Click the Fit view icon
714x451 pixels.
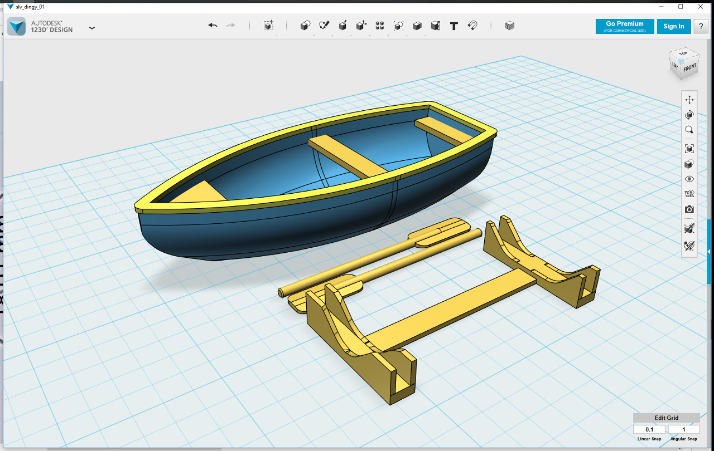coord(689,149)
